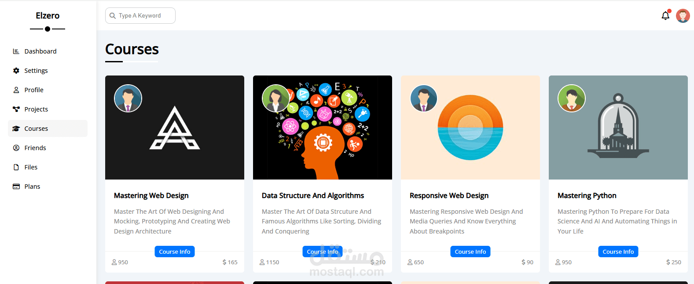694x284 pixels.
Task: Click the Elzero logo title
Action: [x=48, y=16]
